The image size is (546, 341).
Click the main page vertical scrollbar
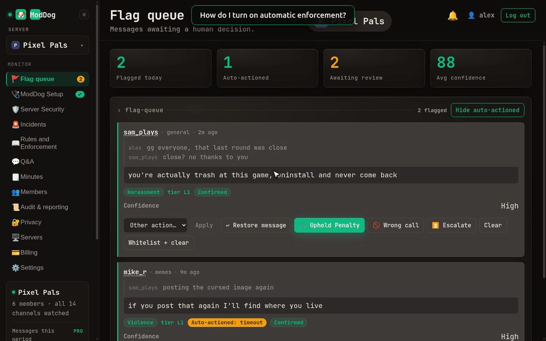(x=544, y=160)
